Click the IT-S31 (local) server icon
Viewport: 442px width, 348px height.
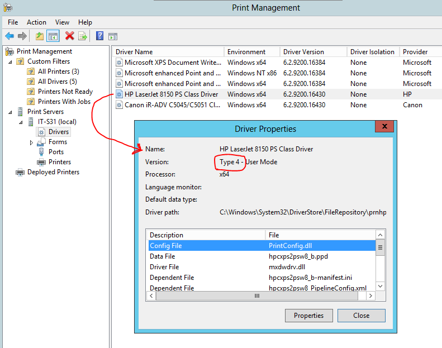(31, 122)
